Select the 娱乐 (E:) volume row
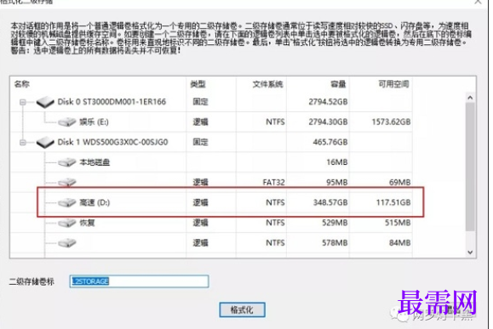493x329 pixels. pyautogui.click(x=211, y=122)
